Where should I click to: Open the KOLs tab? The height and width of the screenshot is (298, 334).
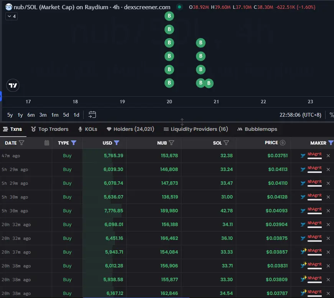[87, 129]
